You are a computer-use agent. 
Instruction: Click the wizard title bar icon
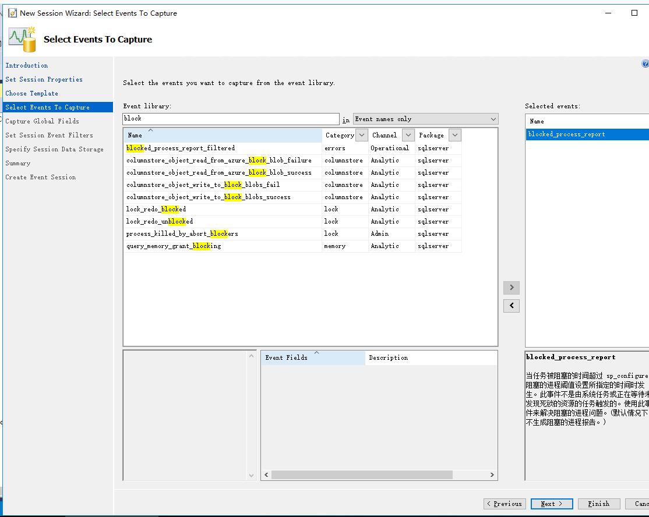12,13
